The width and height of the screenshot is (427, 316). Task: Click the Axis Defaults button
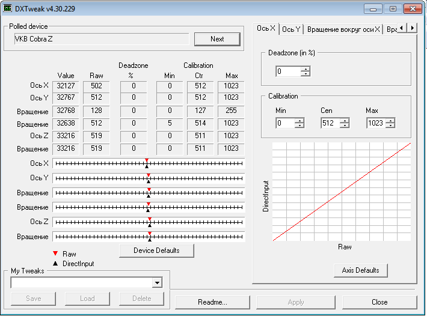click(360, 270)
